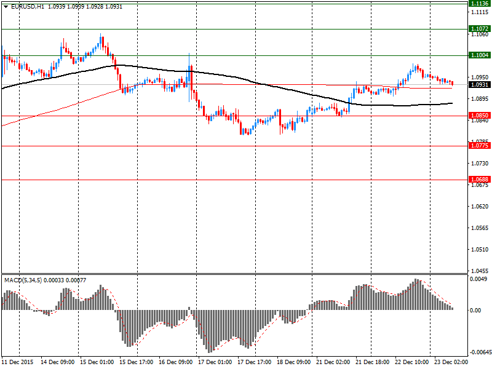Image resolution: width=492 pixels, height=369 pixels.
Task: Click the 1.0565 price scale value
Action: 480,228
